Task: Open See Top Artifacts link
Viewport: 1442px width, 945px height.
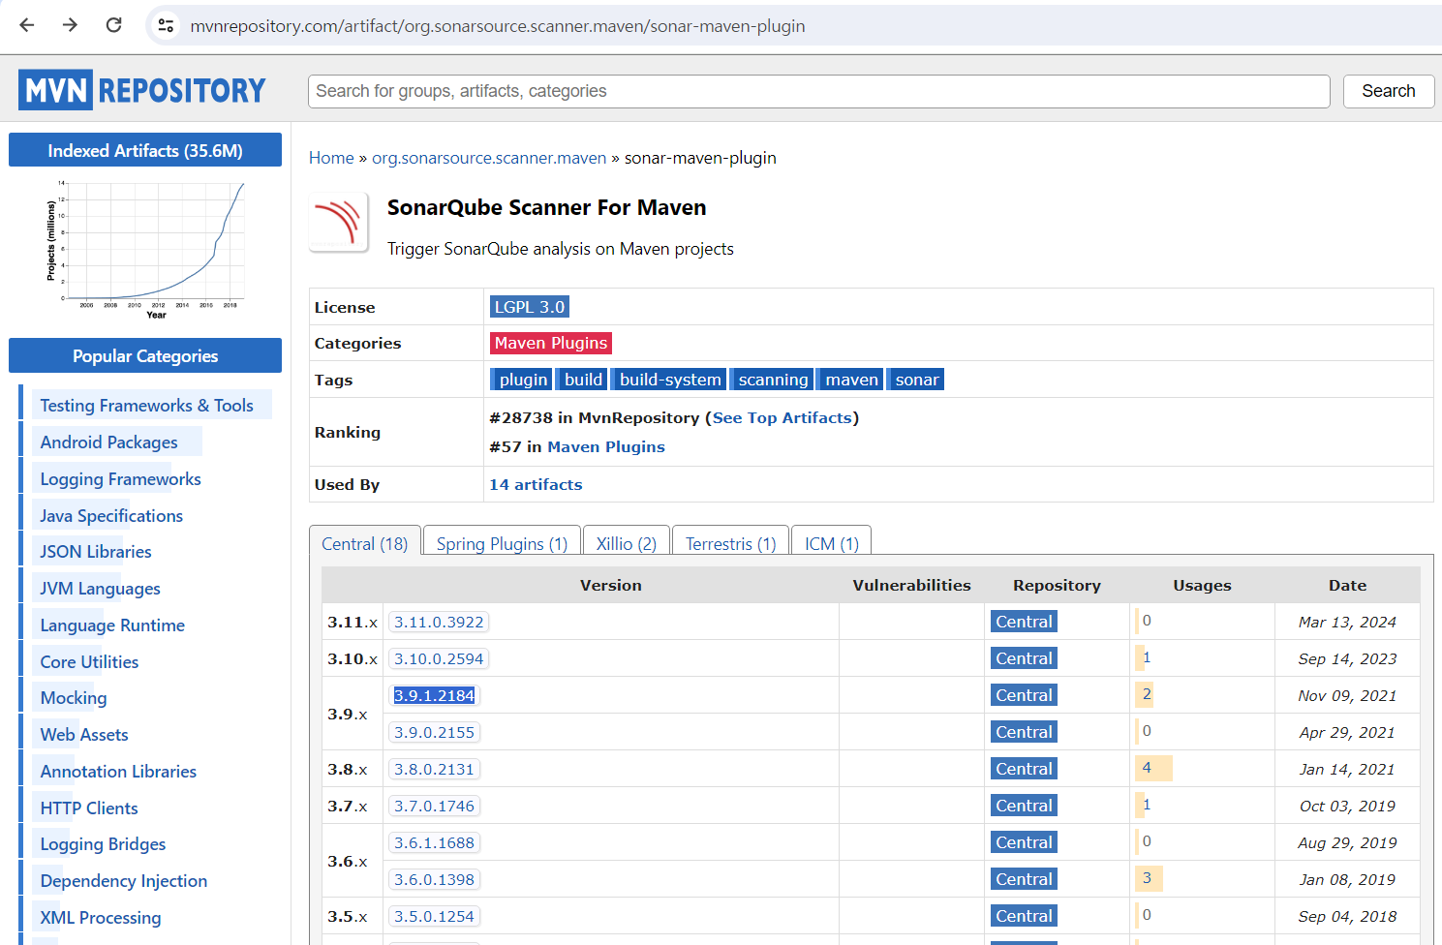Action: pos(782,417)
